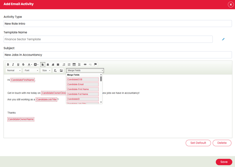This screenshot has width=235, height=167.
Task: Toggle bold formatting in the editor
Action: (x=8, y=65)
